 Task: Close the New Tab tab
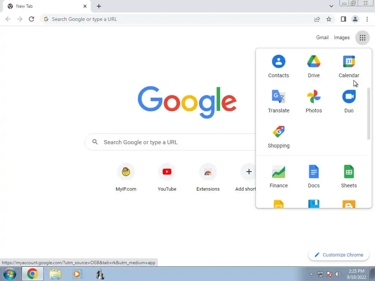point(85,6)
